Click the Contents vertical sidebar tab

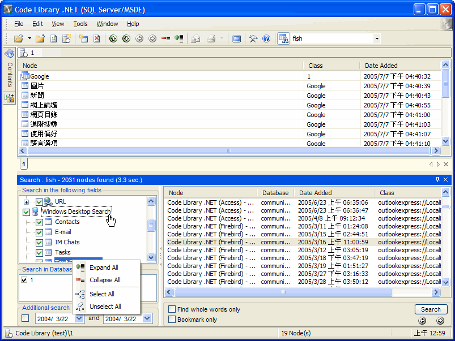(x=10, y=75)
